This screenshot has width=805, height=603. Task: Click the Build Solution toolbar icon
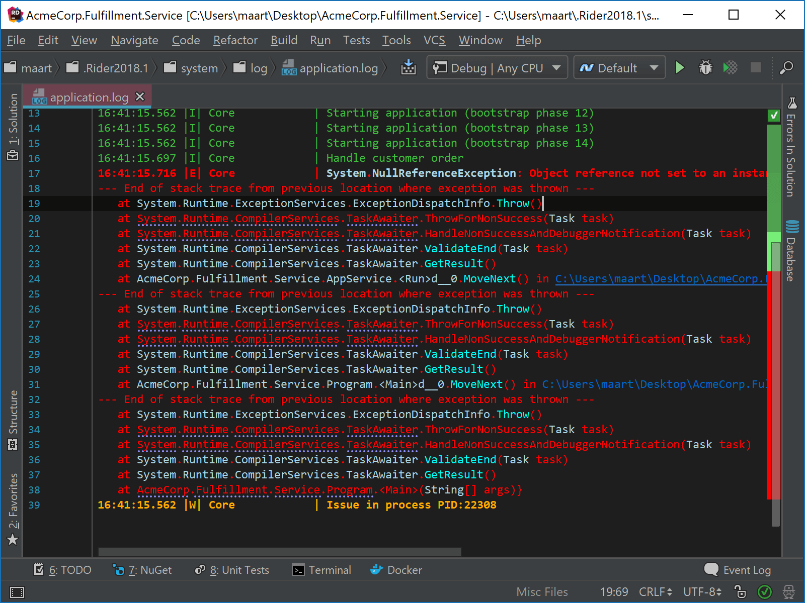coord(409,67)
